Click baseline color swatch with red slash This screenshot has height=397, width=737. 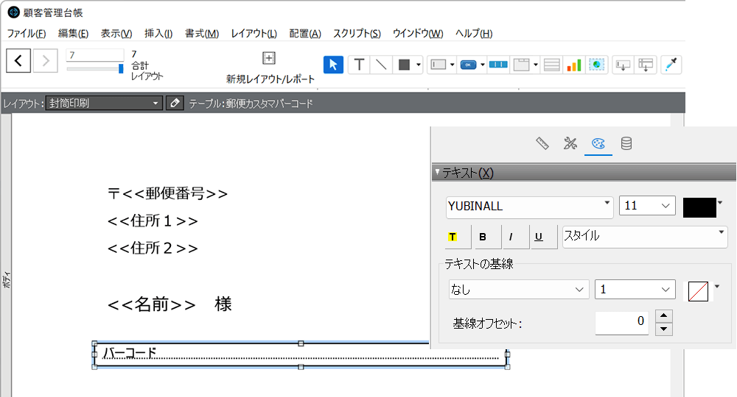pos(698,291)
